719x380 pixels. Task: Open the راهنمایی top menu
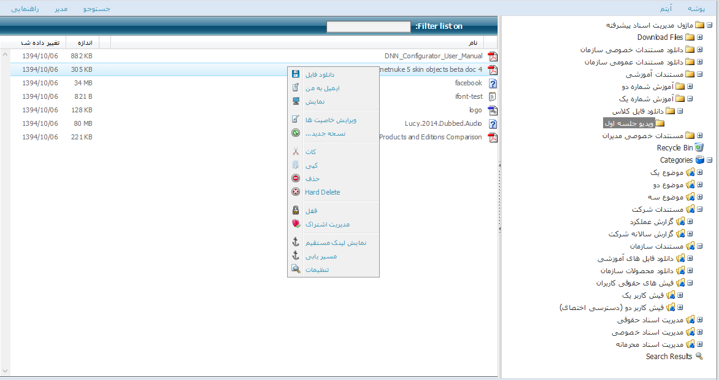pyautogui.click(x=25, y=9)
